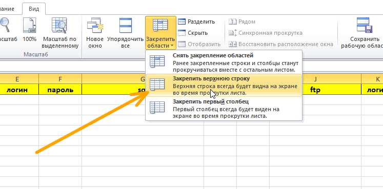This screenshot has height=189, width=383.
Task: Click the 'логин' cell in column E
Action: pyautogui.click(x=17, y=89)
